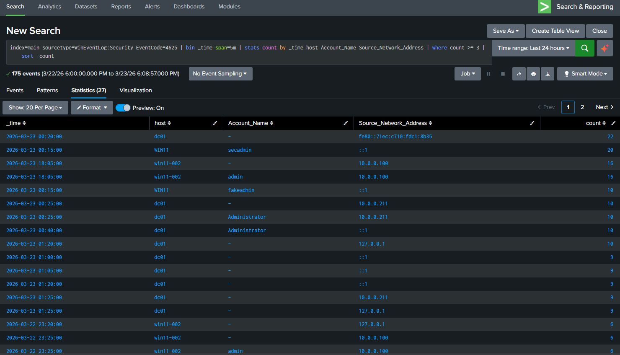Click the Create Table View button
620x355 pixels.
(x=555, y=31)
